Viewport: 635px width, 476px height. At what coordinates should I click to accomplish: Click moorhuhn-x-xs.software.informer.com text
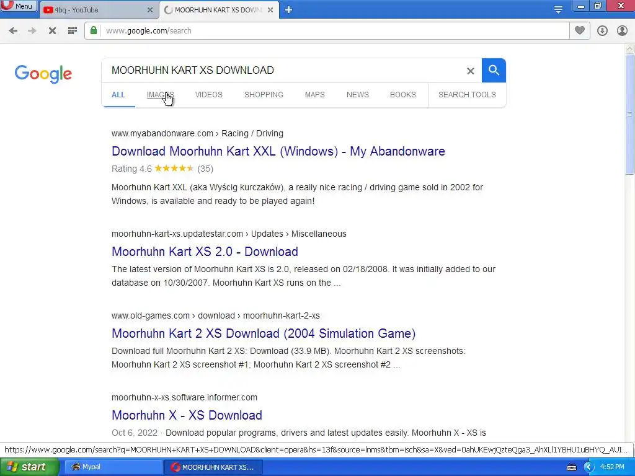184,397
